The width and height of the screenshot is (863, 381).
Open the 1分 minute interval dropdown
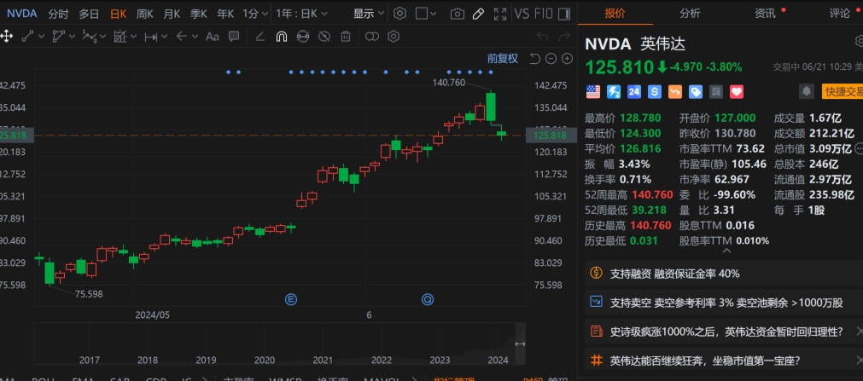pyautogui.click(x=255, y=14)
